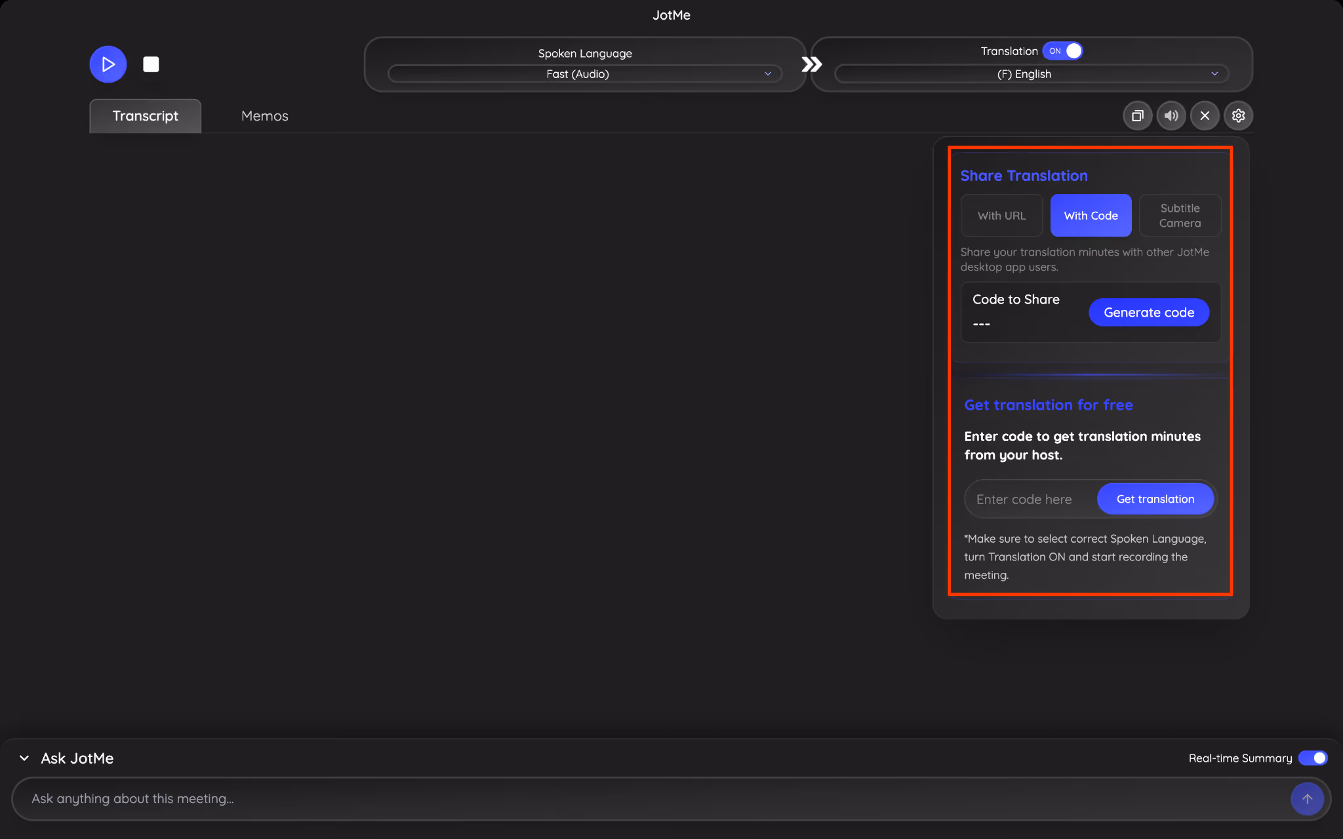Screen dimensions: 1343x839
Task: Click the double-arrow between language boxes
Action: point(812,64)
